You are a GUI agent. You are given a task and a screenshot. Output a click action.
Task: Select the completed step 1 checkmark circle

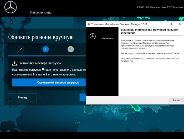(21, 49)
